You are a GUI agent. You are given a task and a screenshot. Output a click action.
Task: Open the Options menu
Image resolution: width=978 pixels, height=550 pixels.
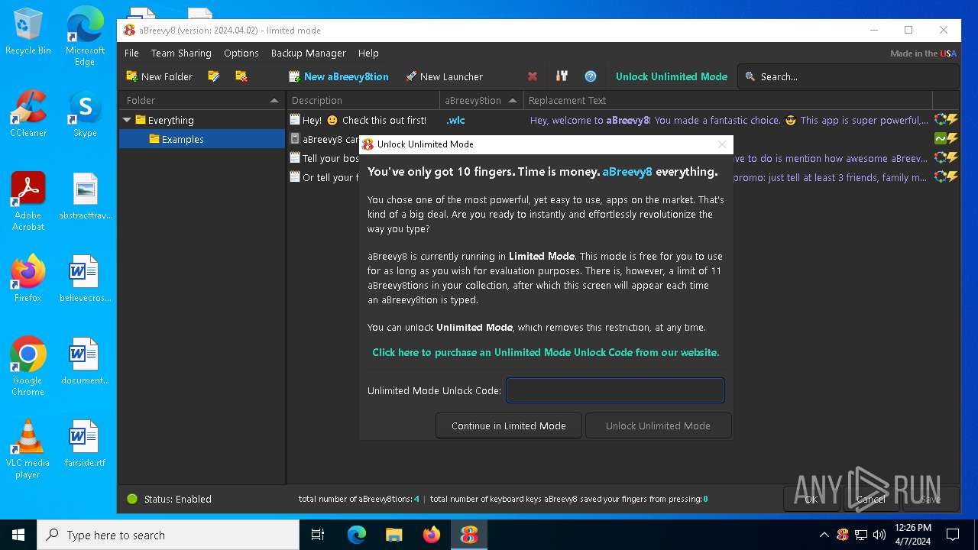coord(241,53)
